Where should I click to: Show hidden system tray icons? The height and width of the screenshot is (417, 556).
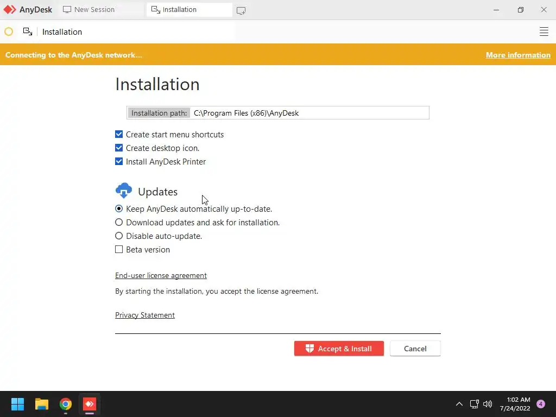pyautogui.click(x=459, y=404)
